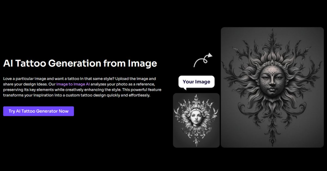Viewport: 327px width, 171px height.
Task: Click the girl's face in small thumbnail
Action: (x=196, y=117)
